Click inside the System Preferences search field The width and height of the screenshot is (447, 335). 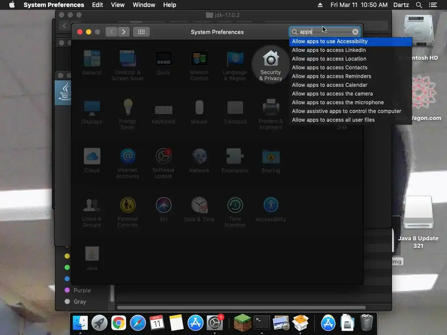pos(325,32)
